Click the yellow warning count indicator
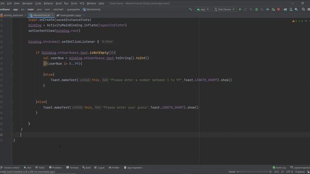The width and height of the screenshot is (310, 174). pyautogui.click(x=294, y=21)
